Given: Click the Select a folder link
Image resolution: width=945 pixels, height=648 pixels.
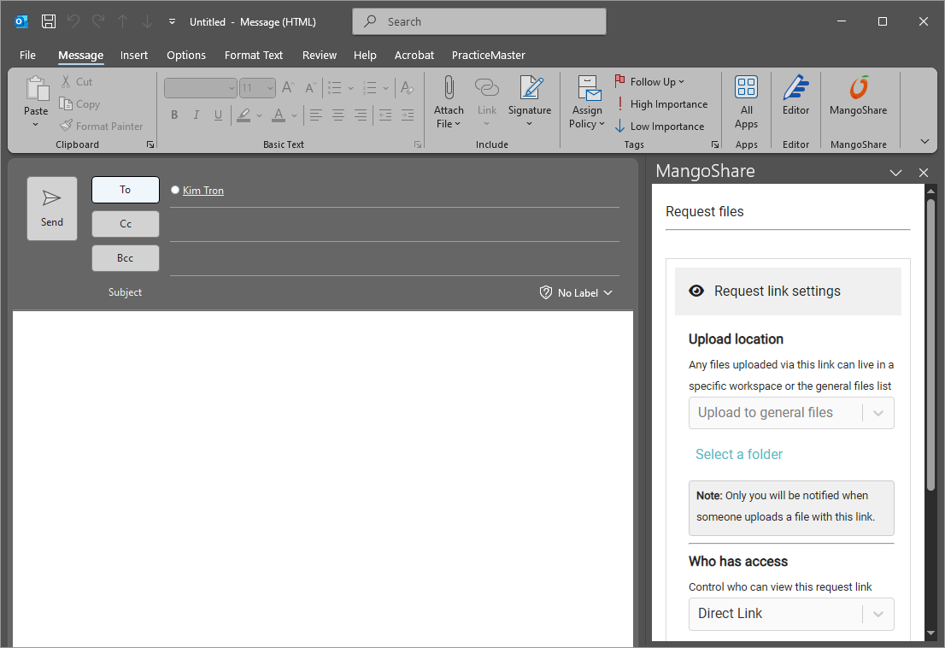Looking at the screenshot, I should pos(738,454).
